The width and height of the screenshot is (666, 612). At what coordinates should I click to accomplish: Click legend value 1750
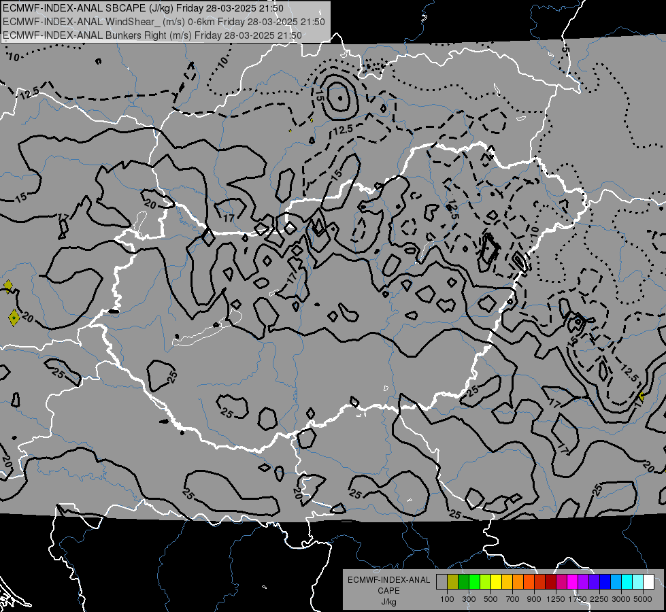tap(578, 599)
